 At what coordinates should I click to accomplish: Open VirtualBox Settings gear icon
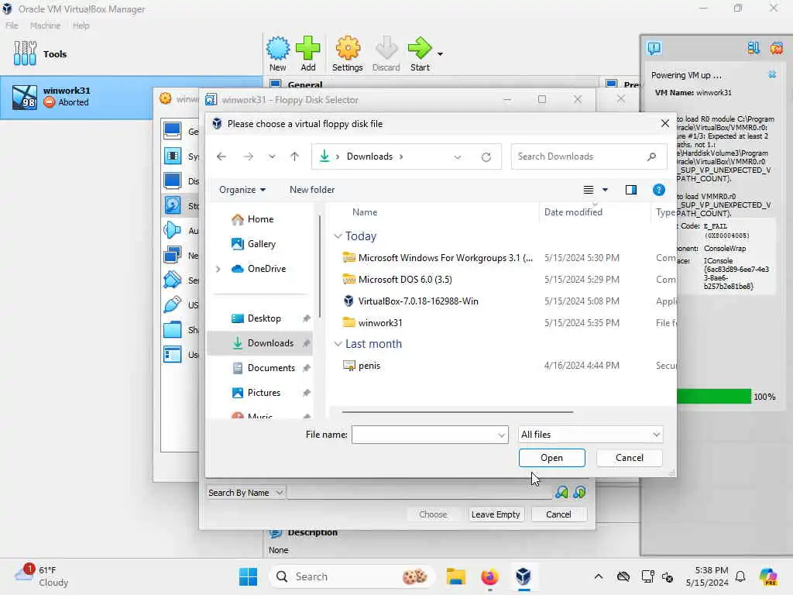point(348,54)
